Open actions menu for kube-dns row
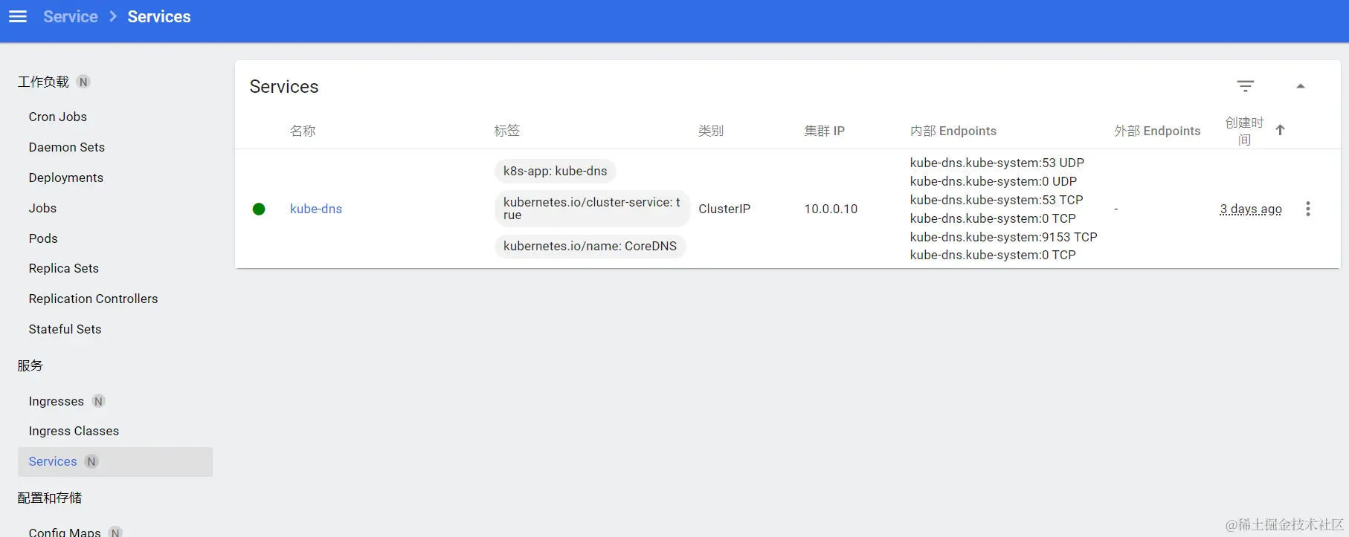 point(1308,209)
